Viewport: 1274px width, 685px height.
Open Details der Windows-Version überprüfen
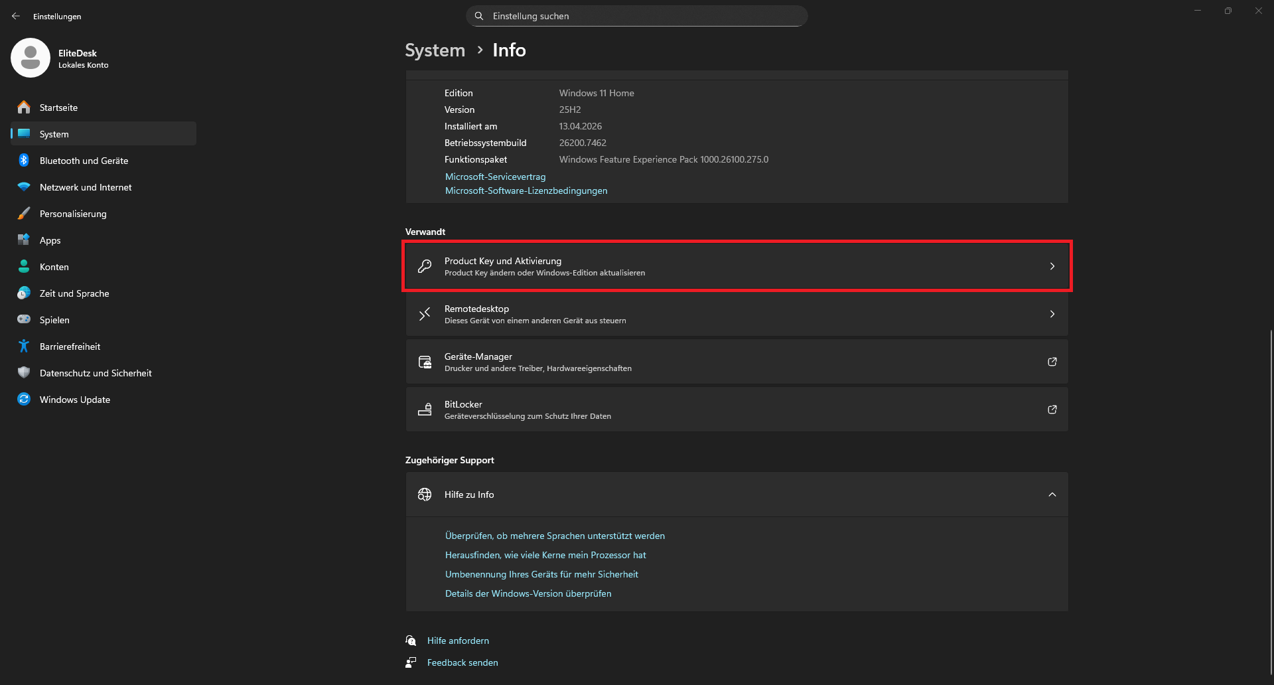(x=528, y=593)
